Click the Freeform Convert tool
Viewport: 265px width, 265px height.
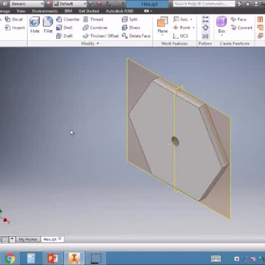[x=241, y=28]
